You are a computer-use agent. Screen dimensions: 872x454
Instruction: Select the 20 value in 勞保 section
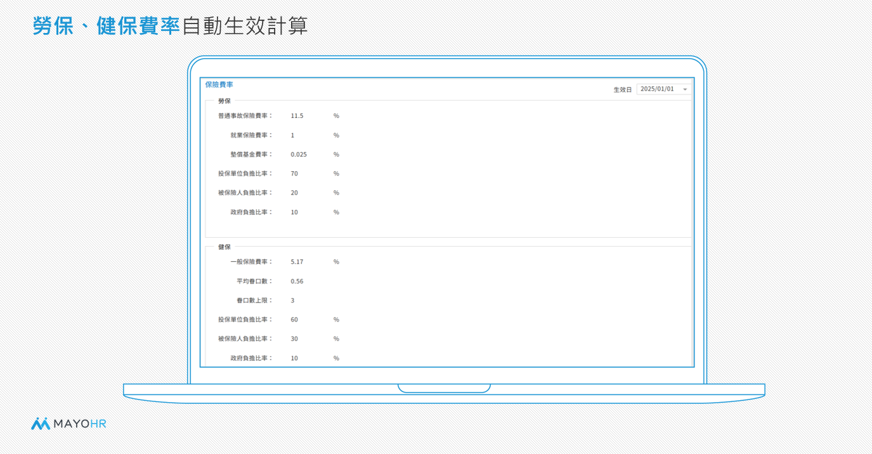[294, 193]
